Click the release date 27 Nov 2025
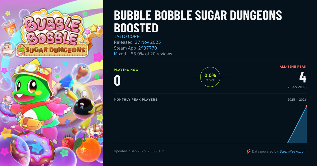The width and height of the screenshot is (317, 166). tap(148, 42)
